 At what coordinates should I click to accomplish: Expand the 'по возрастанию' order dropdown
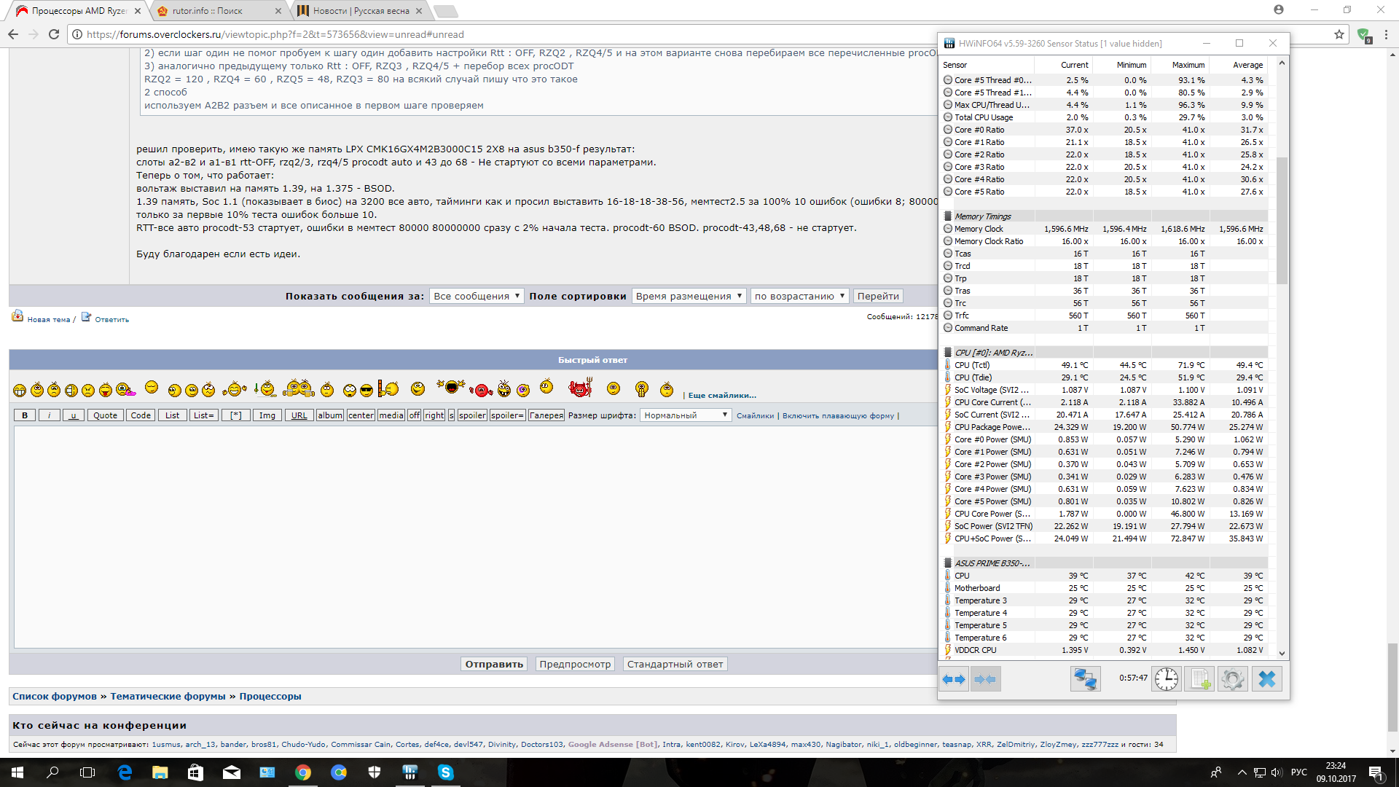tap(799, 296)
